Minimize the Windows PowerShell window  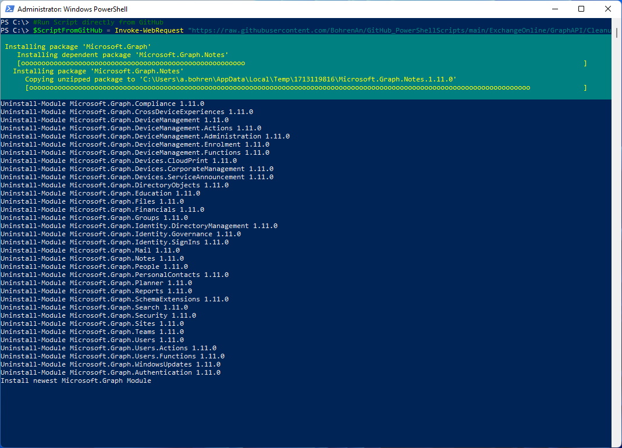pos(555,9)
